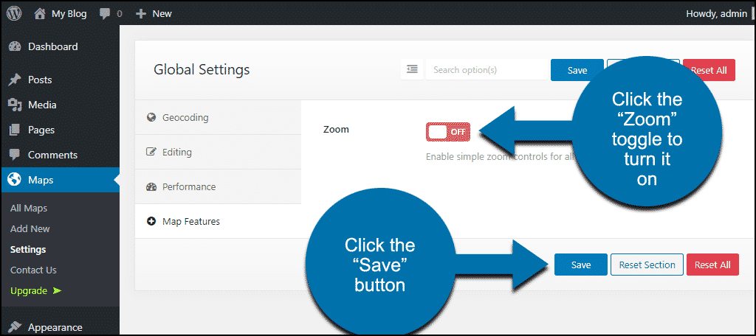This screenshot has width=756, height=336.
Task: Open the All Maps submenu link
Action: click(29, 209)
